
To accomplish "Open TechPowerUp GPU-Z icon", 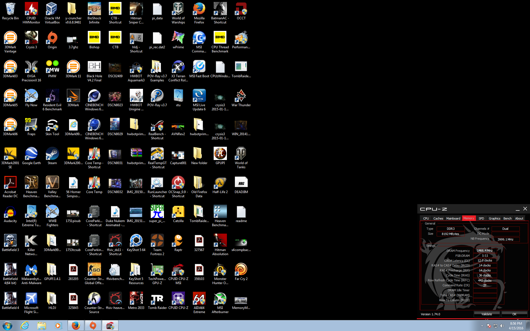I will pos(157,274).
